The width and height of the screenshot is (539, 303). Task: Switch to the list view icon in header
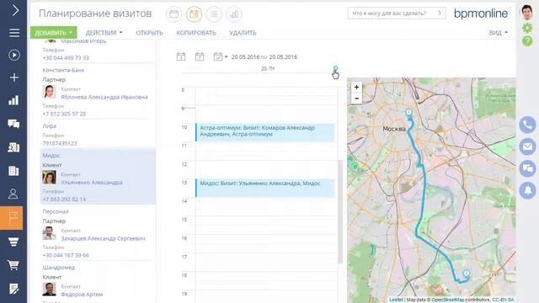(214, 14)
